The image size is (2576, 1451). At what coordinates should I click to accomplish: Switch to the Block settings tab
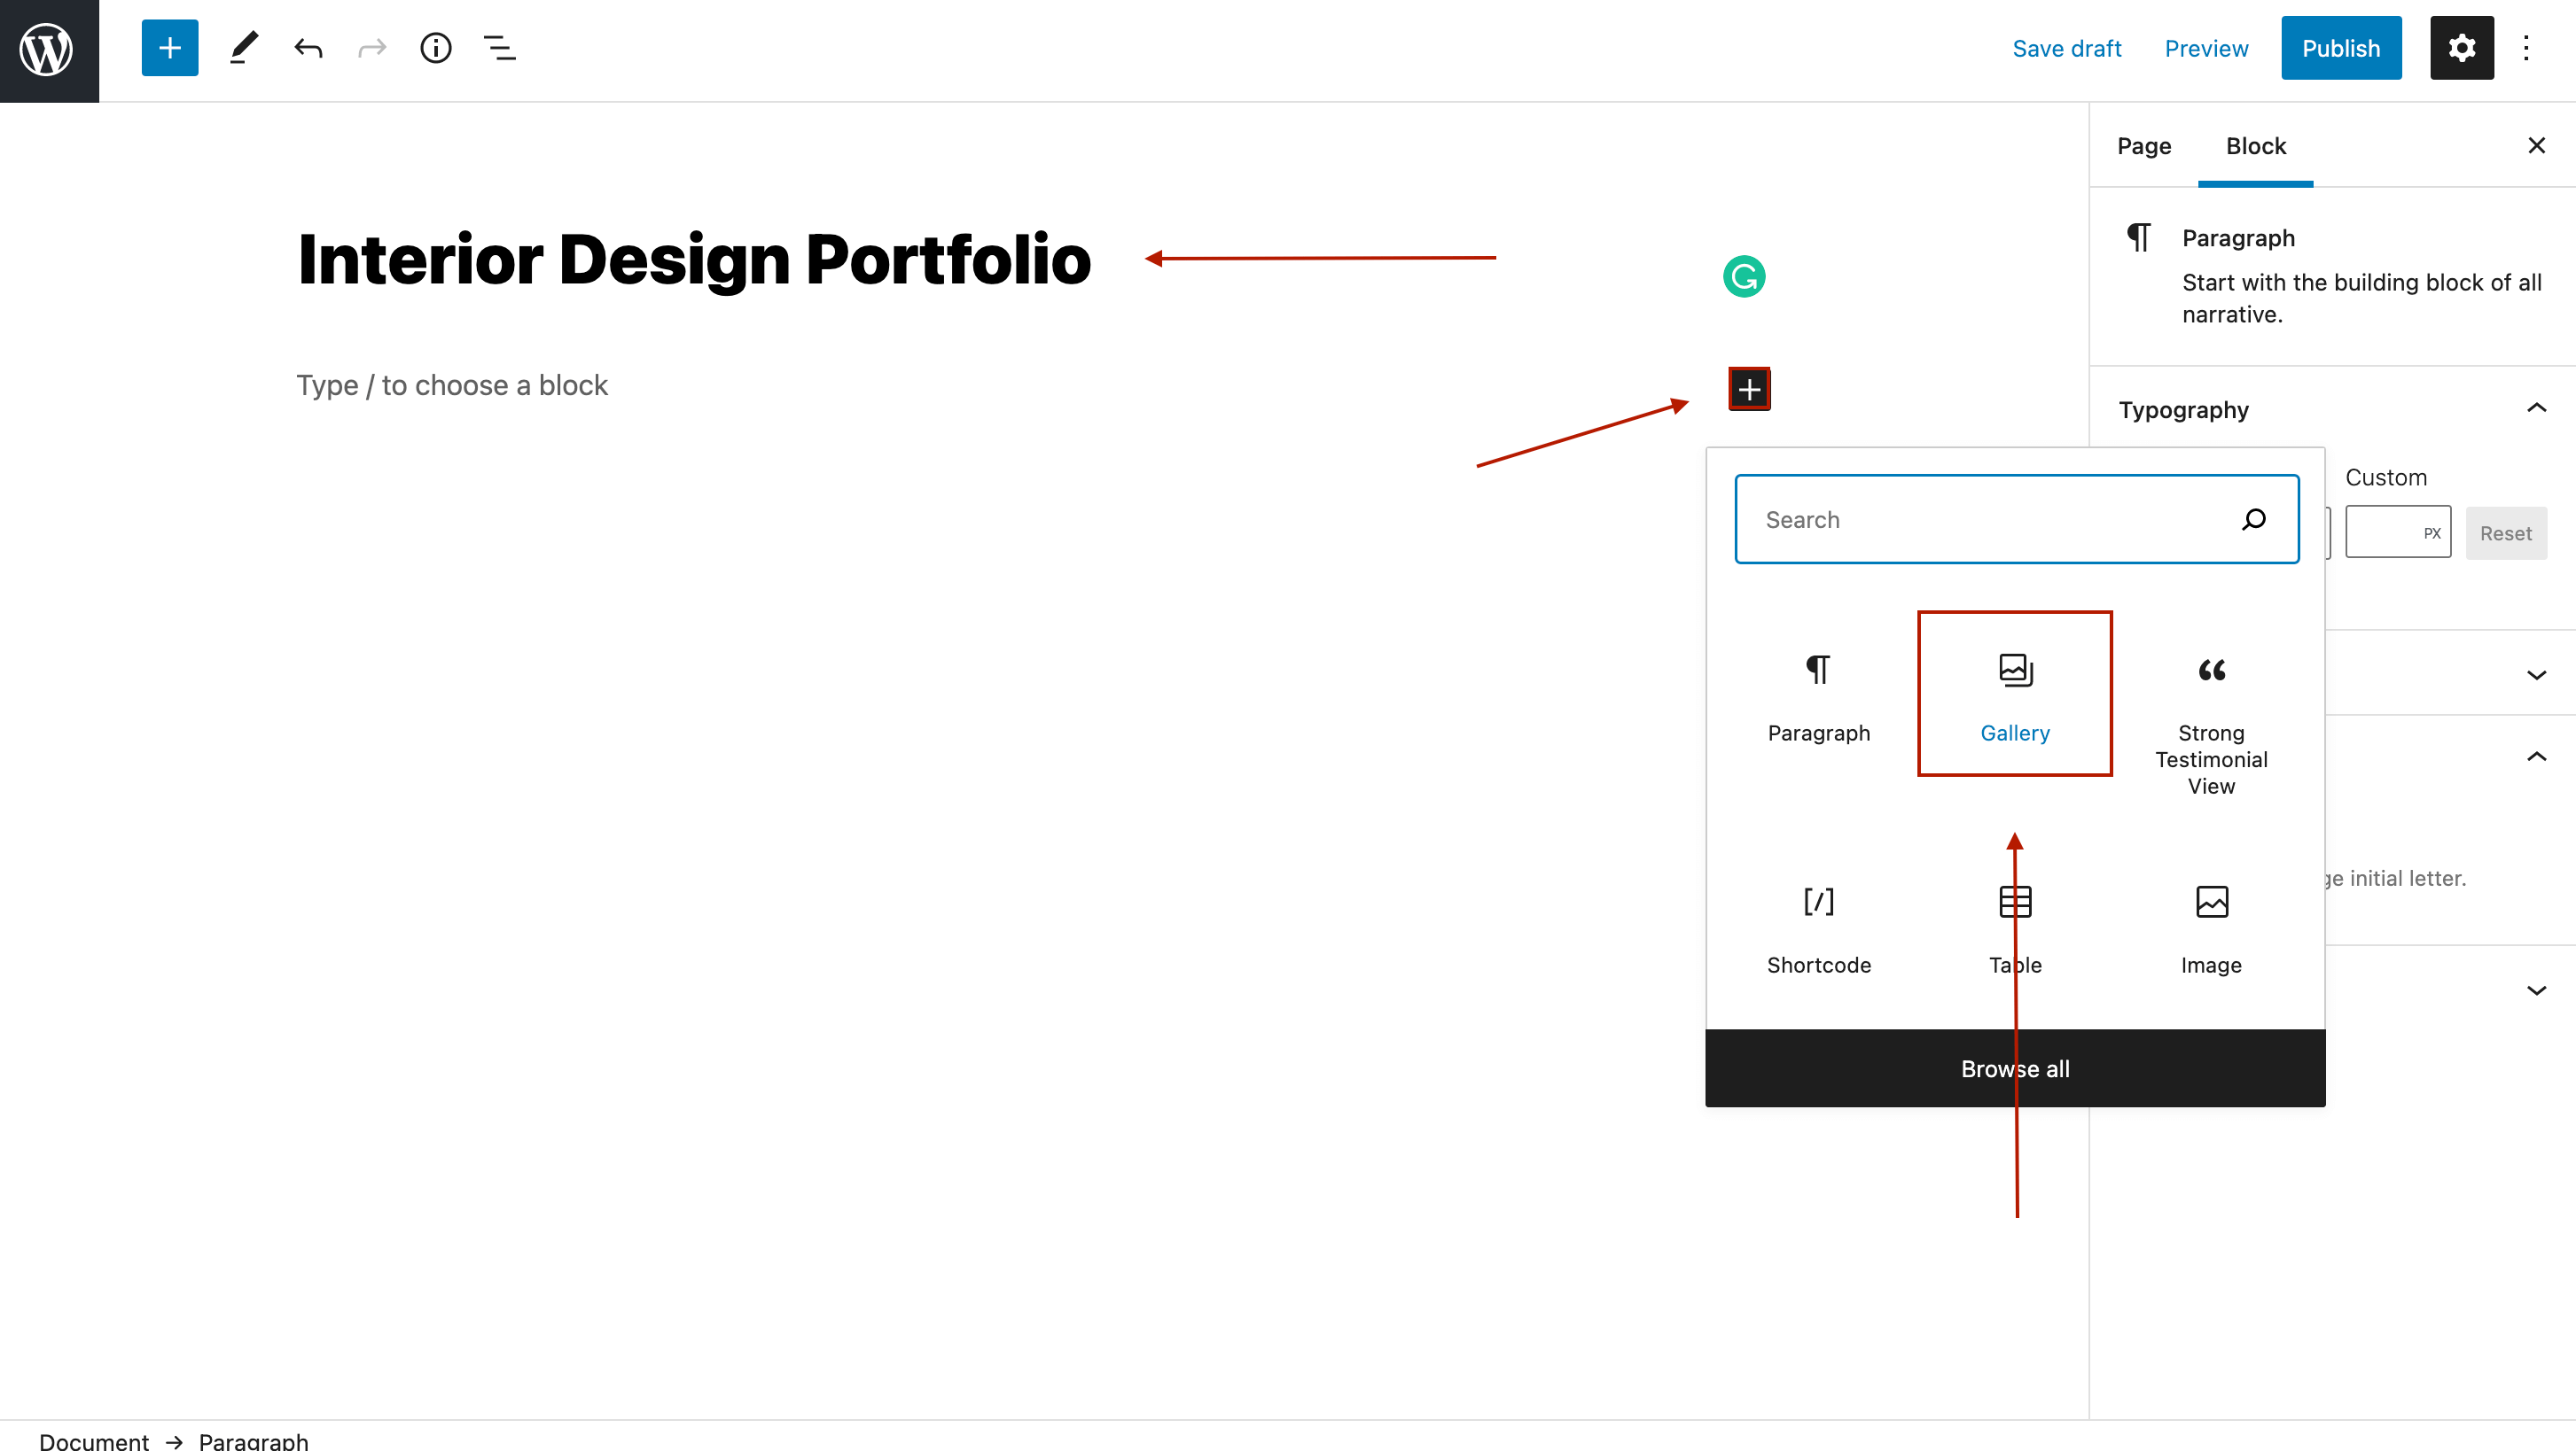2254,145
